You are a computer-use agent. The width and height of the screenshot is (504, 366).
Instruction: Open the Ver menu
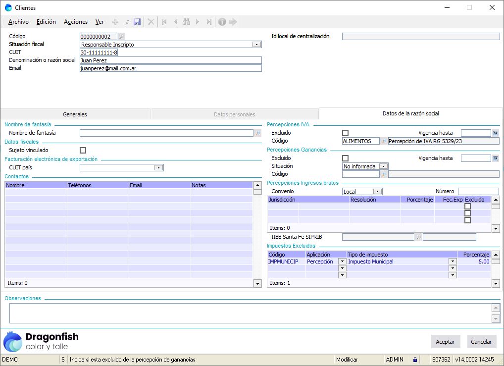click(100, 22)
